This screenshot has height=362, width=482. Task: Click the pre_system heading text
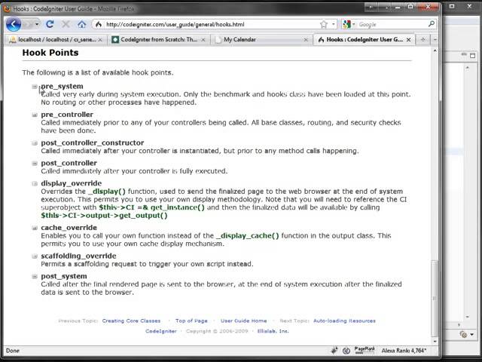coord(62,86)
